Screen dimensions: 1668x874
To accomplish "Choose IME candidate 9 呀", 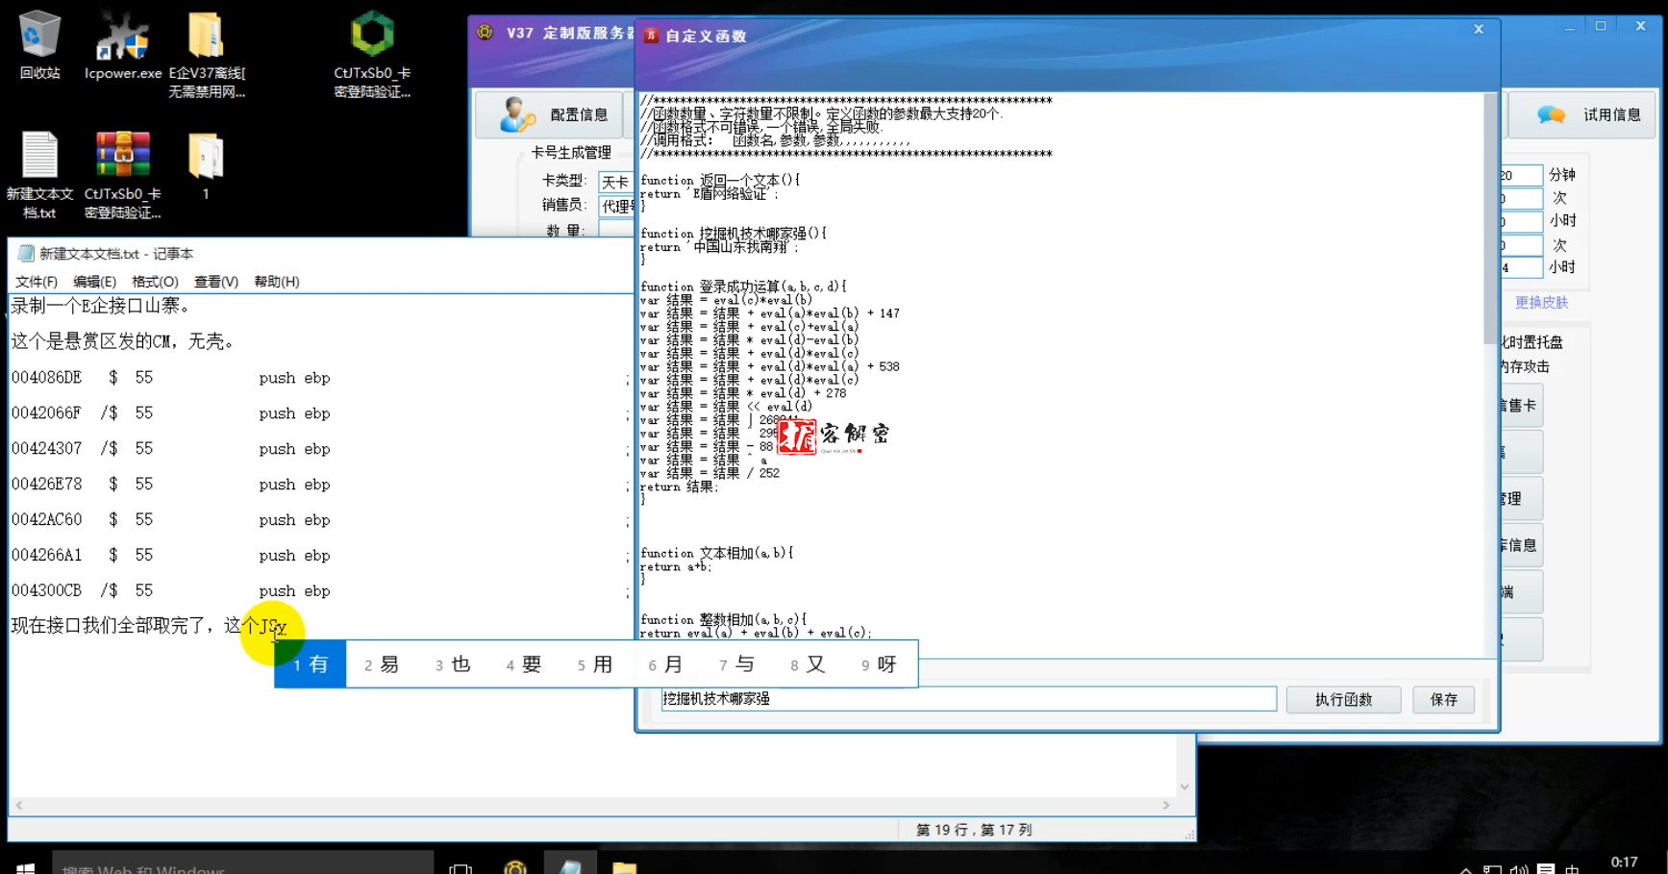I will [879, 664].
